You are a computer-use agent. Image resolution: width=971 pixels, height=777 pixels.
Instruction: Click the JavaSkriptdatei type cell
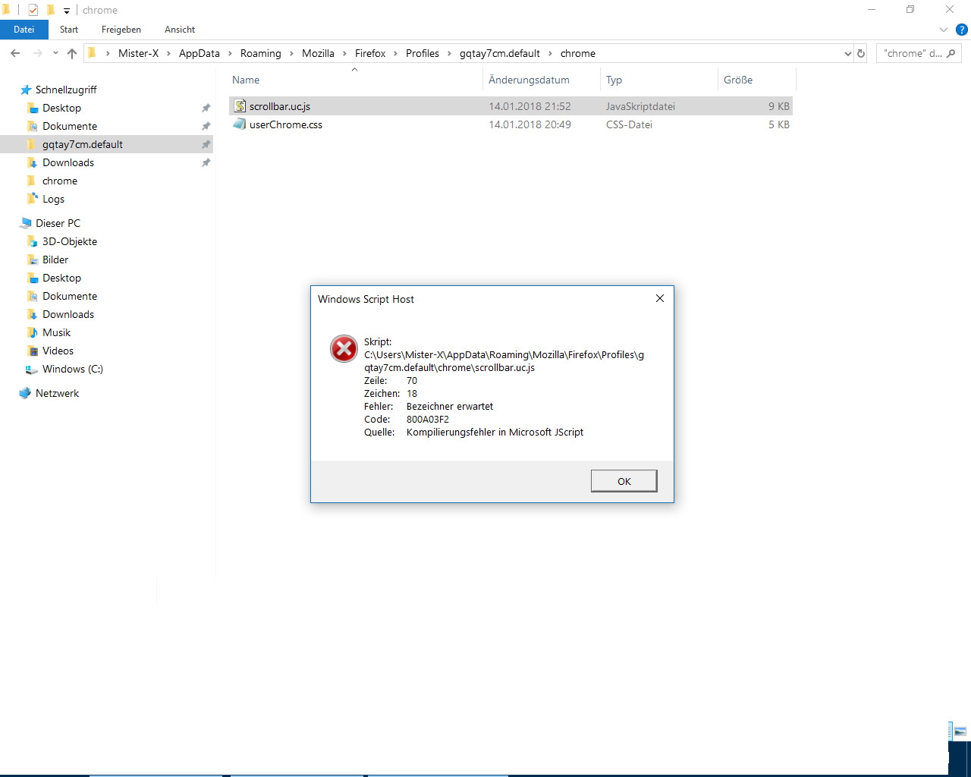pos(640,106)
